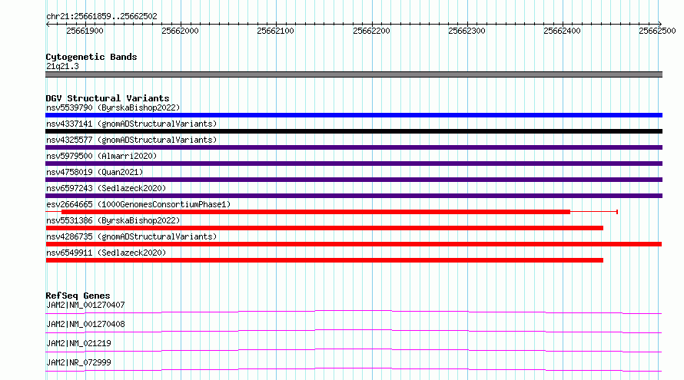684x380 pixels.
Task: Click the JAM2|NM_001270407 transcript line
Action: [x=354, y=312]
